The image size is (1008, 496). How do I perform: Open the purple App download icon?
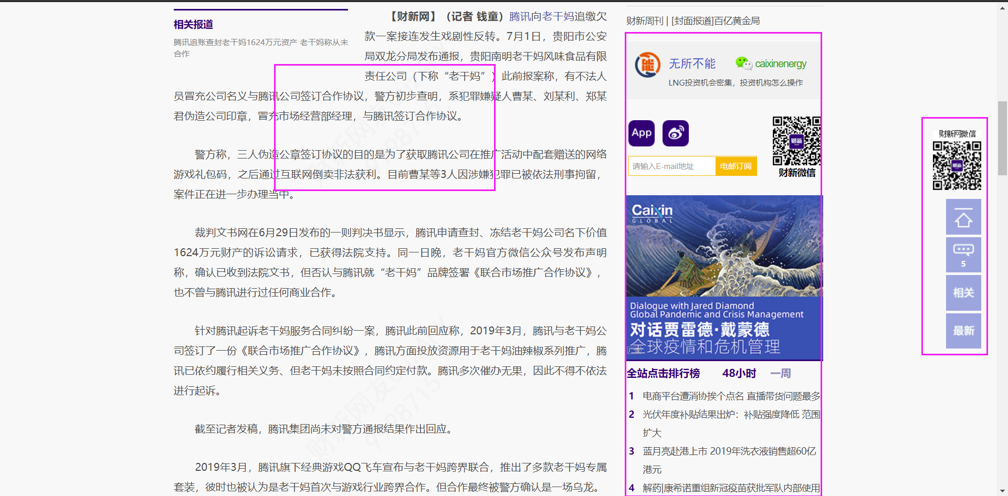tap(642, 133)
